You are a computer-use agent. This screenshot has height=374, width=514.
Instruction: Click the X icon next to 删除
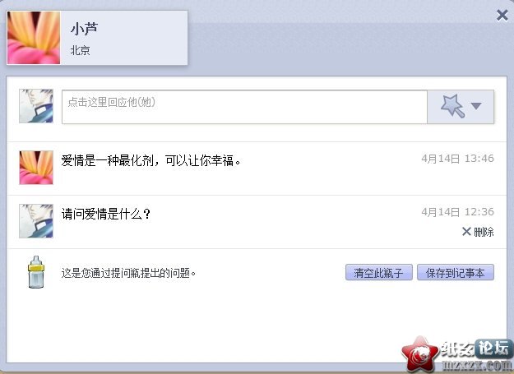pos(466,232)
